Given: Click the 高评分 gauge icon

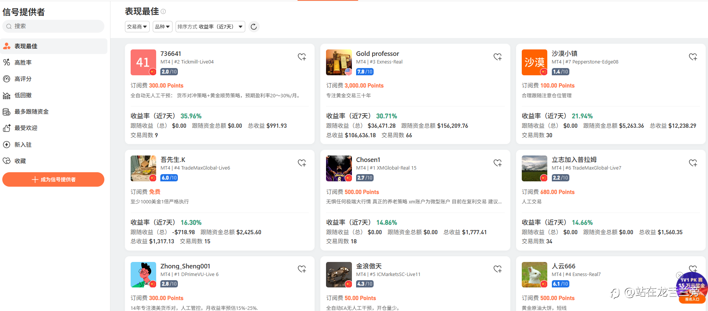Looking at the screenshot, I should pos(6,79).
